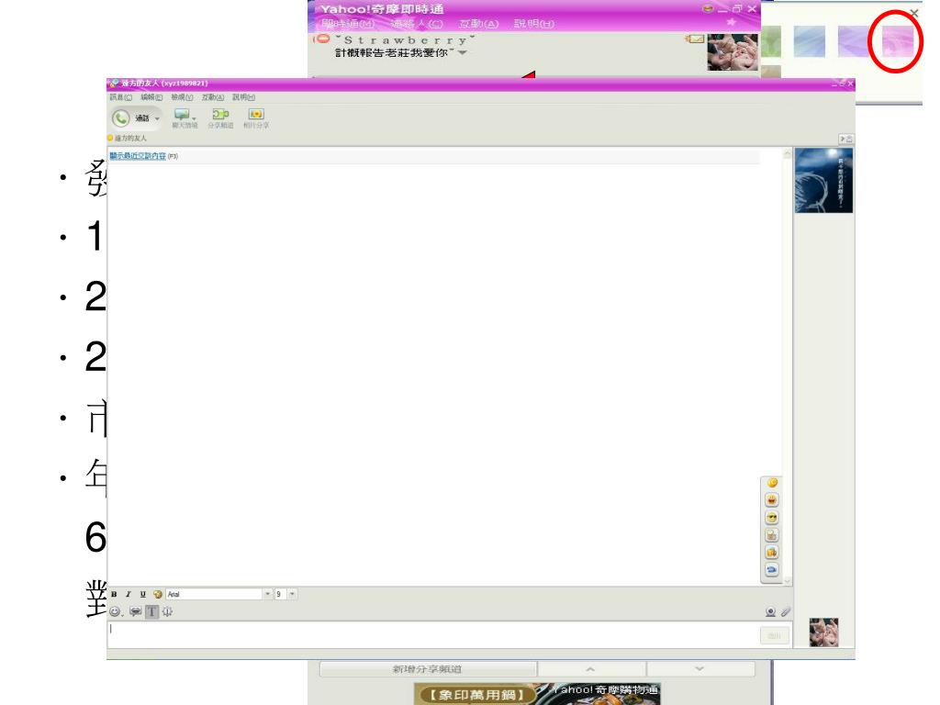The height and width of the screenshot is (705, 940).
Task: Select the green skin color swatch
Action: click(771, 41)
